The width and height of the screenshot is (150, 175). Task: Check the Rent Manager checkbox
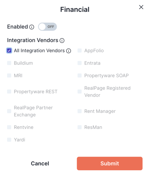click(80, 111)
